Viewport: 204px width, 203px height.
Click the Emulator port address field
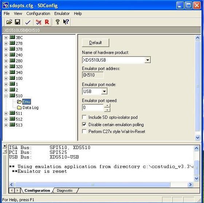click(x=93, y=75)
